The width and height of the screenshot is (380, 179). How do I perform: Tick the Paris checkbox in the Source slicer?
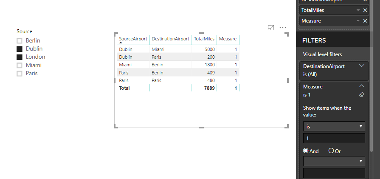click(20, 74)
